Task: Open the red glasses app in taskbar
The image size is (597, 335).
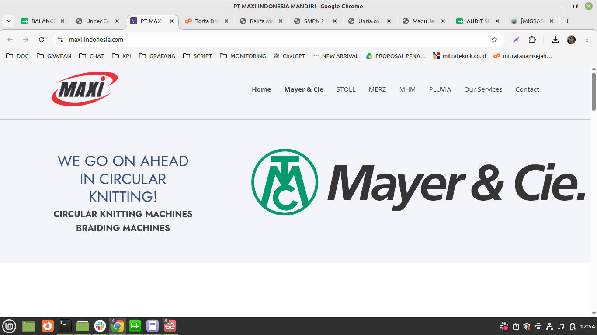Action: point(170,326)
